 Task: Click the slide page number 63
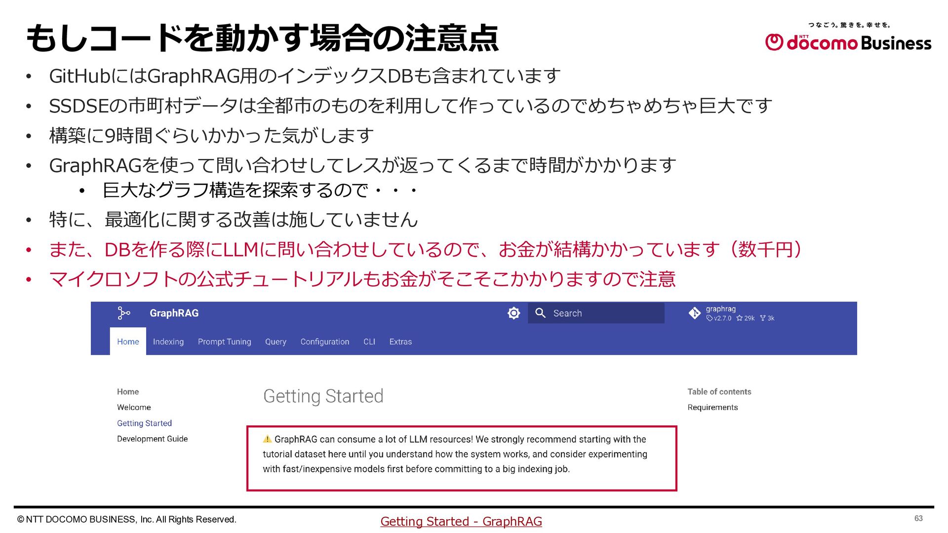pyautogui.click(x=918, y=518)
